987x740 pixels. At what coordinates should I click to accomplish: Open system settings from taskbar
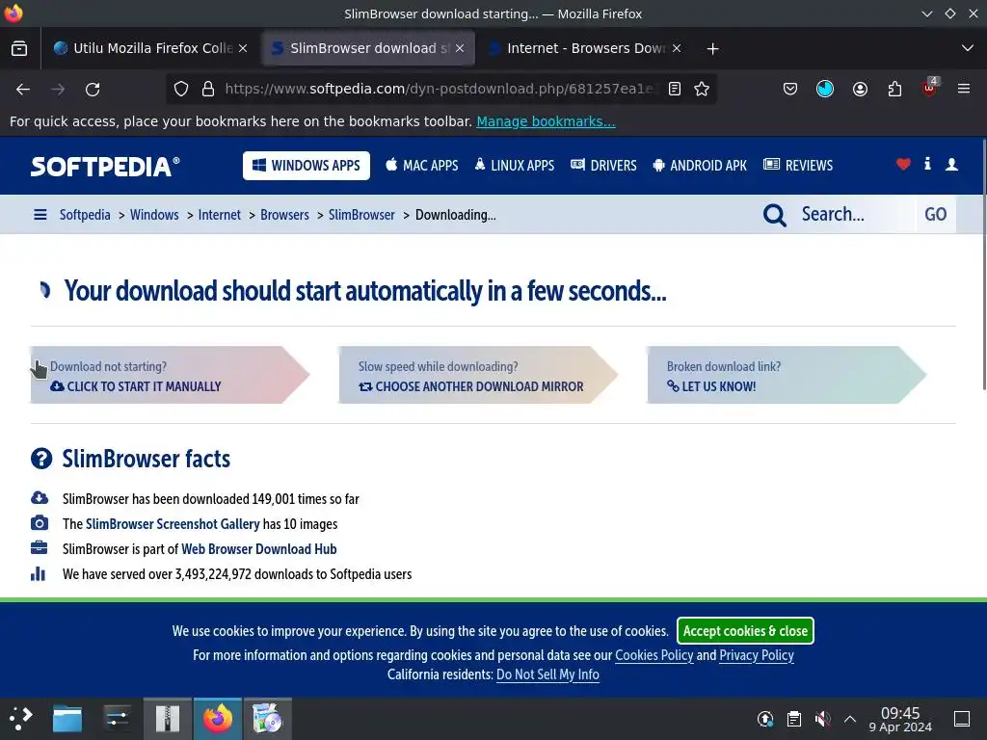coord(117,719)
